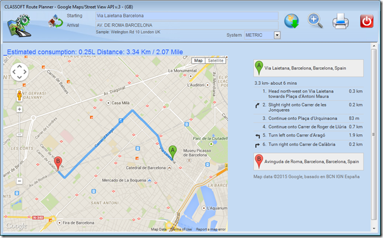Click the printer icon
Screen dimensions: 383x238
pyautogui.click(x=341, y=21)
